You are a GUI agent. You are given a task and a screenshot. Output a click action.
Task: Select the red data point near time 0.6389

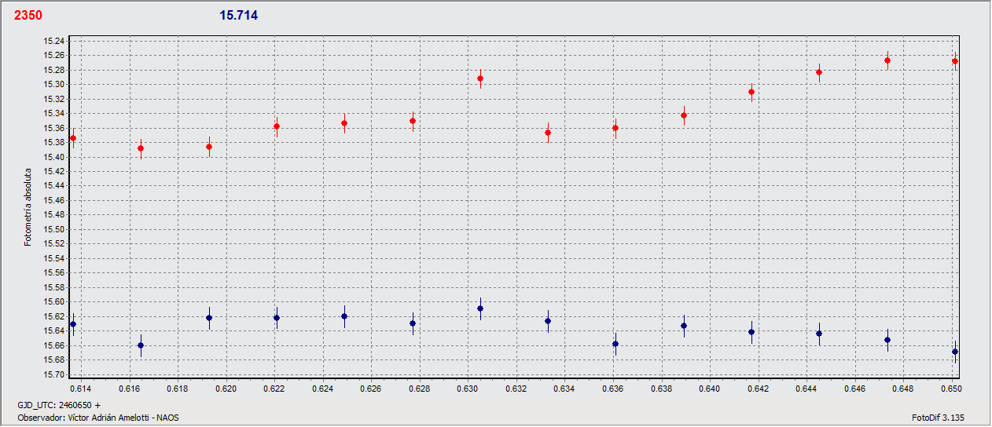click(684, 115)
